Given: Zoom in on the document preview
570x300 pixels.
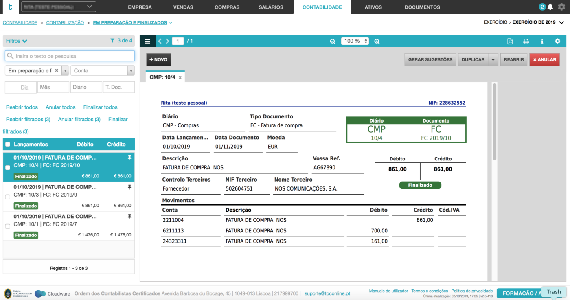Looking at the screenshot, I should (377, 41).
